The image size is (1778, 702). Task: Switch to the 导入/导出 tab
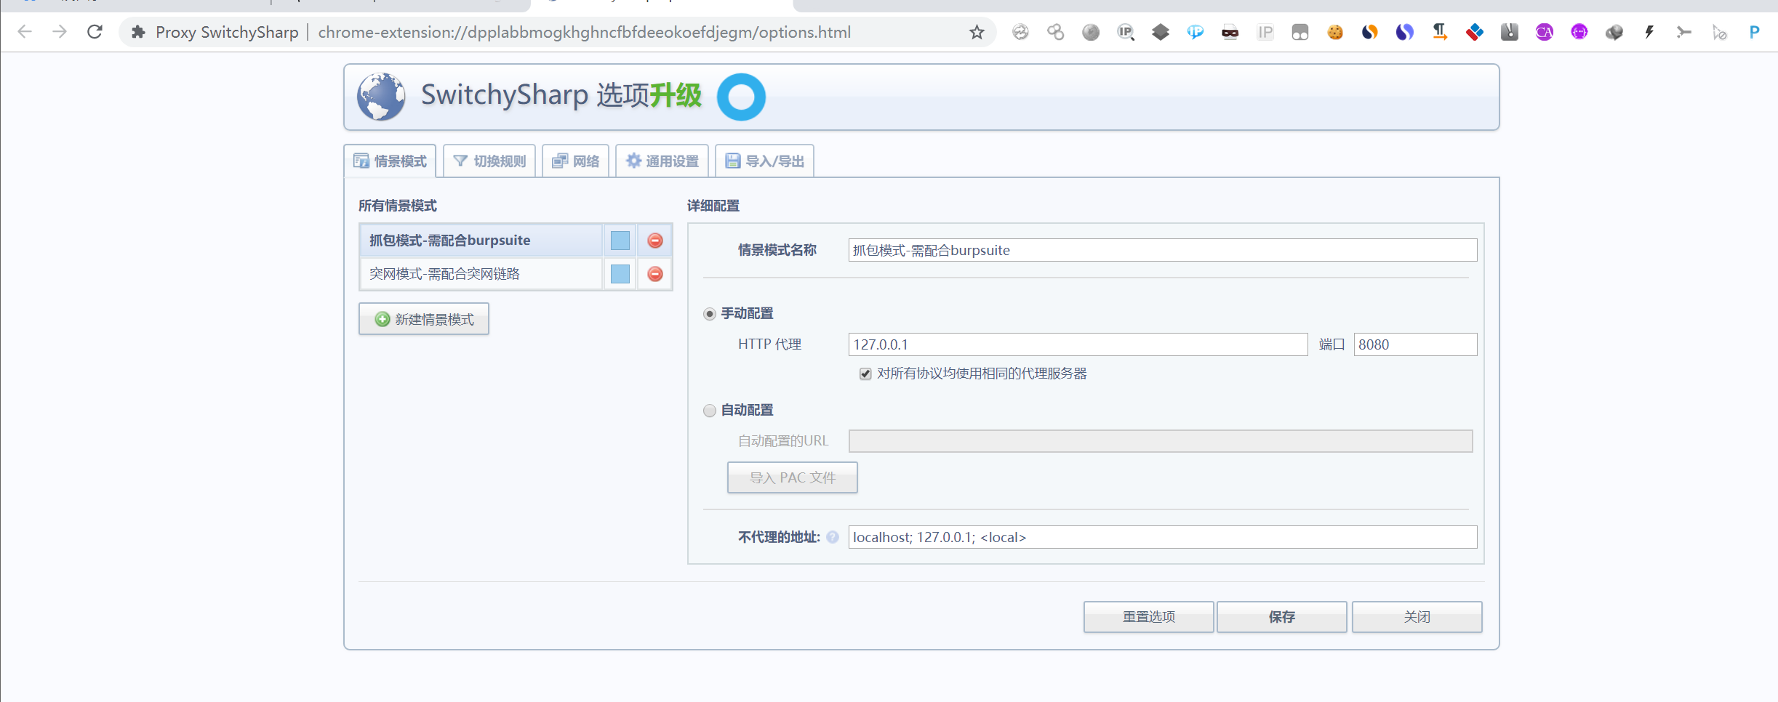(x=765, y=161)
